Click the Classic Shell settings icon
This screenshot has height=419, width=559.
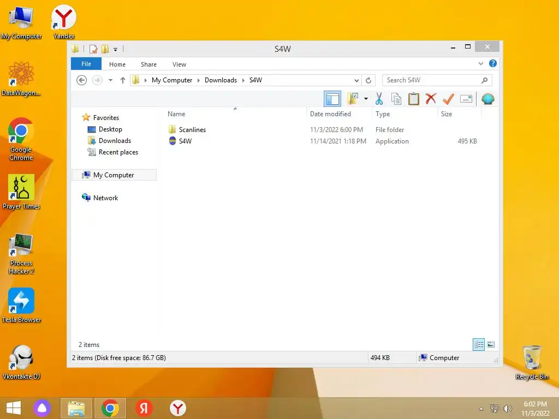(487, 99)
